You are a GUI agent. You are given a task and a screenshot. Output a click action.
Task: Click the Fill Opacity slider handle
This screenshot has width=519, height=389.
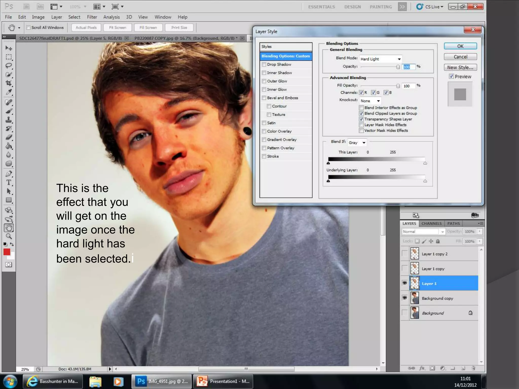click(398, 86)
